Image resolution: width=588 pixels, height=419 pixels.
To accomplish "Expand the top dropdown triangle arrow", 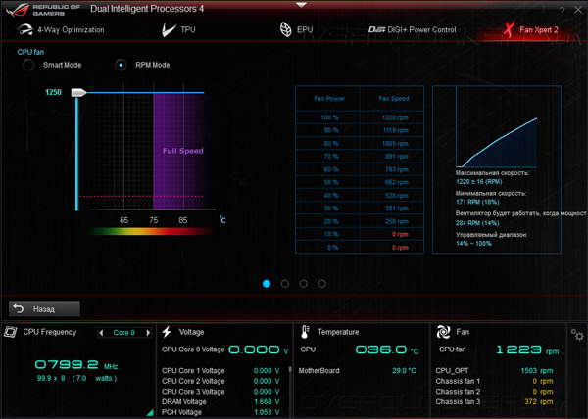I will click(x=301, y=5).
